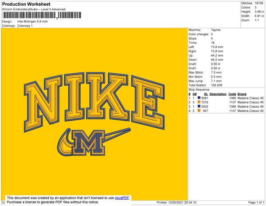Image resolution: width=266 pixels, height=206 pixels.
Task: Select Min Stitch value '0.3 mm'
Action: pyautogui.click(x=216, y=77)
